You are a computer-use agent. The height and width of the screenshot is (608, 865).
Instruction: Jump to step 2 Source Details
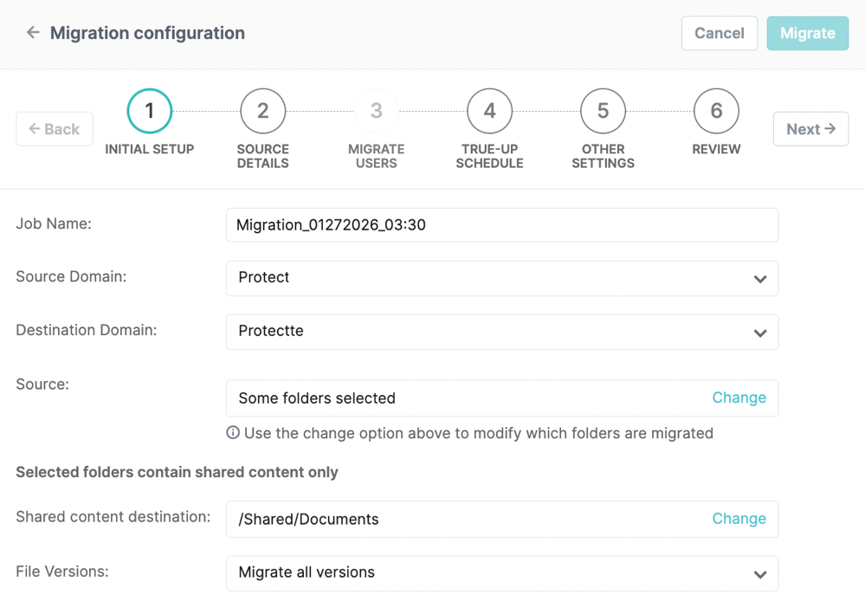(x=263, y=111)
